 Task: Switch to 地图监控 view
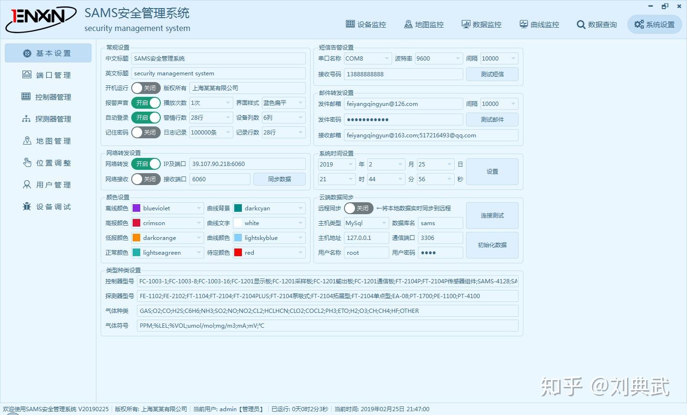pyautogui.click(x=423, y=24)
